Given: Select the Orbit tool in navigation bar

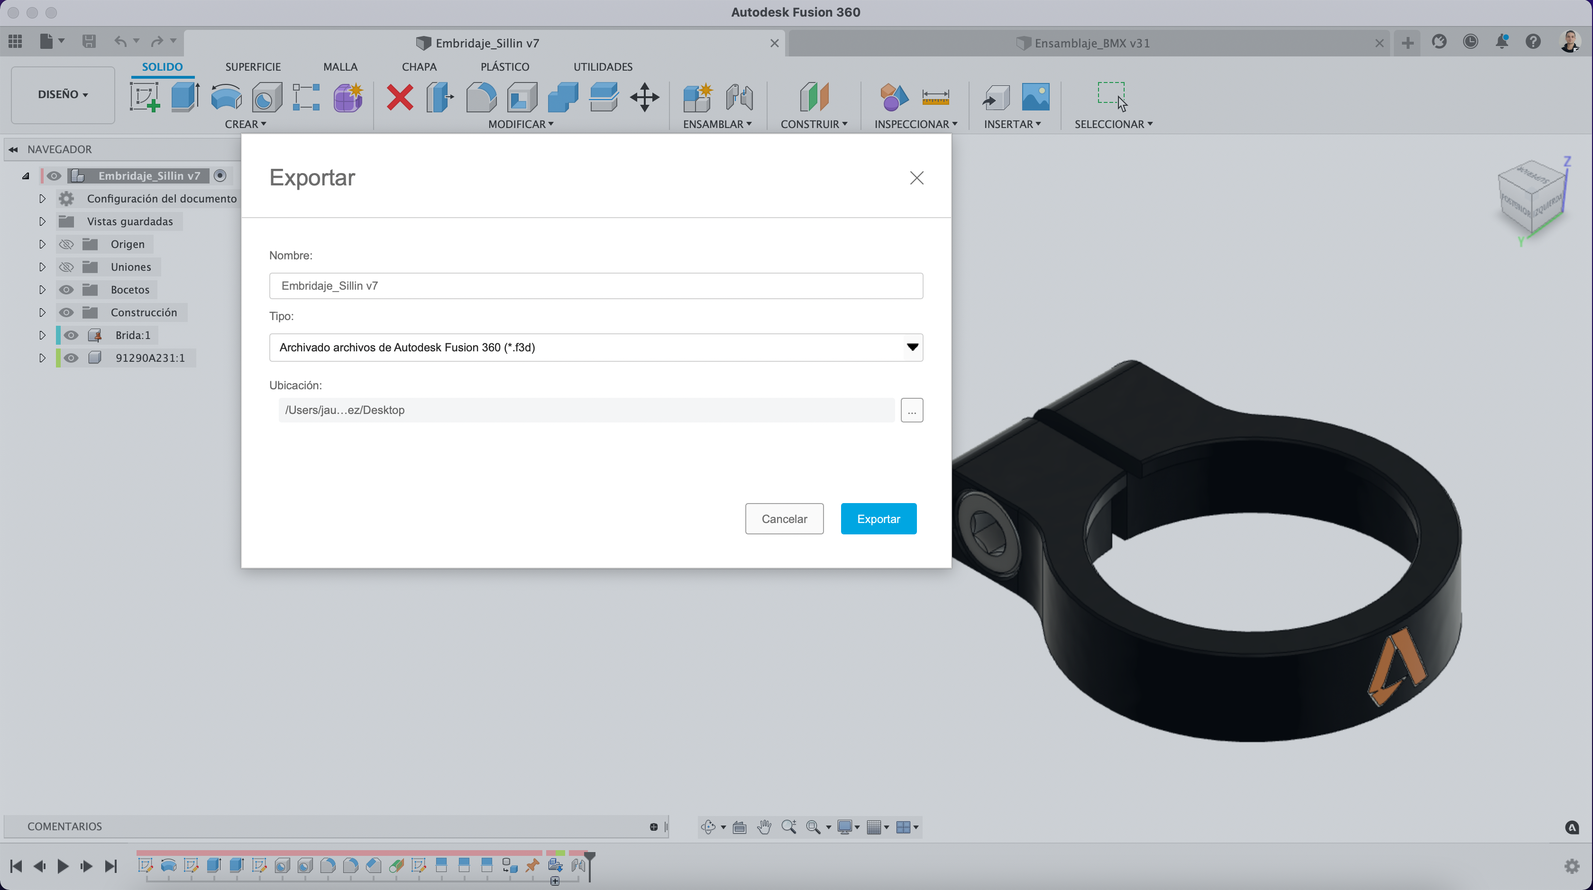Looking at the screenshot, I should click(709, 827).
